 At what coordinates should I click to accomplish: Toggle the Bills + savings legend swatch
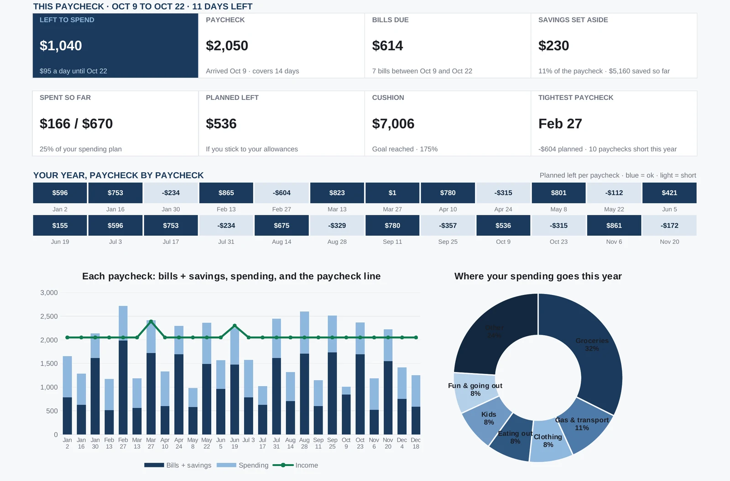click(x=154, y=465)
